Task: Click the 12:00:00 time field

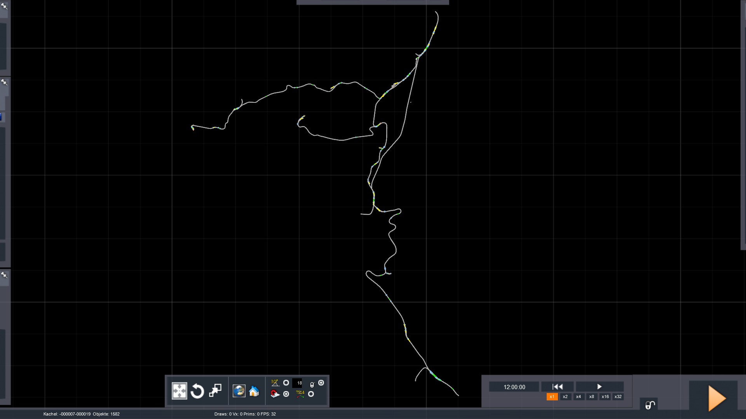Action: tap(514, 387)
